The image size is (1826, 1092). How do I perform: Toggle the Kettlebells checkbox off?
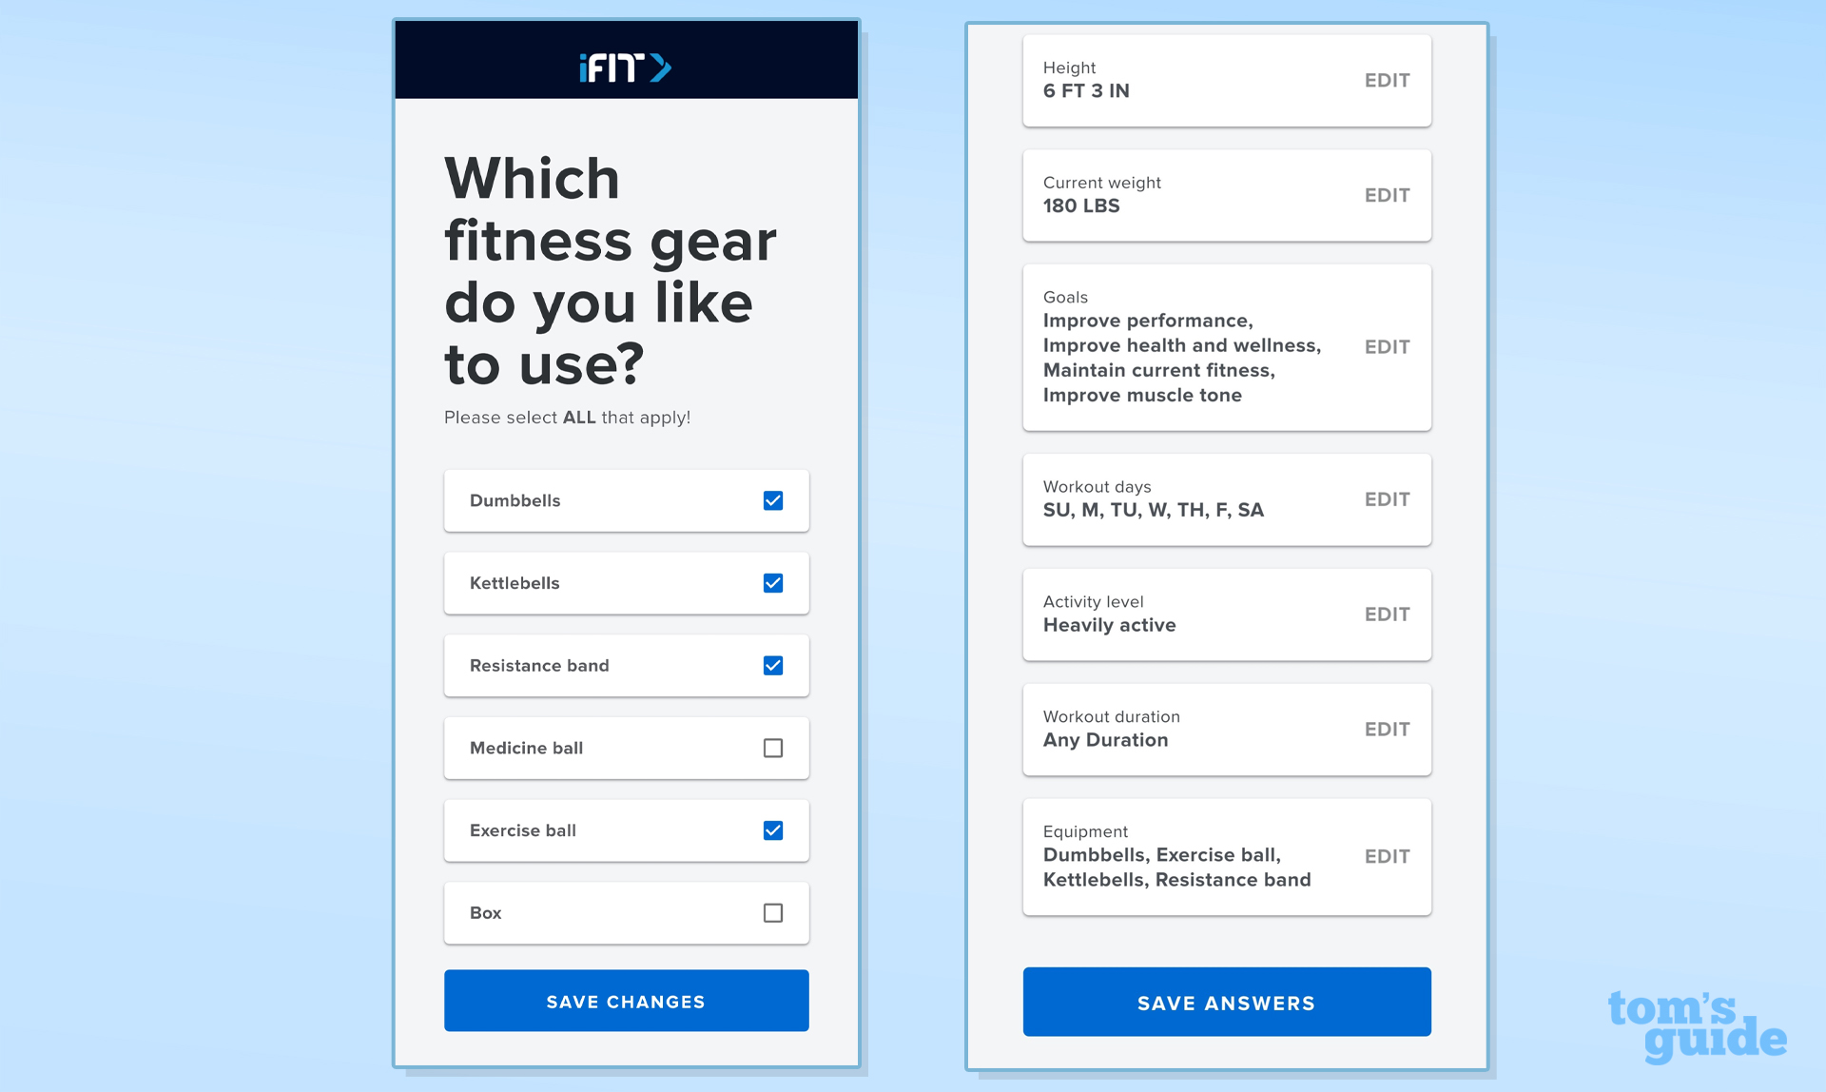tap(770, 582)
